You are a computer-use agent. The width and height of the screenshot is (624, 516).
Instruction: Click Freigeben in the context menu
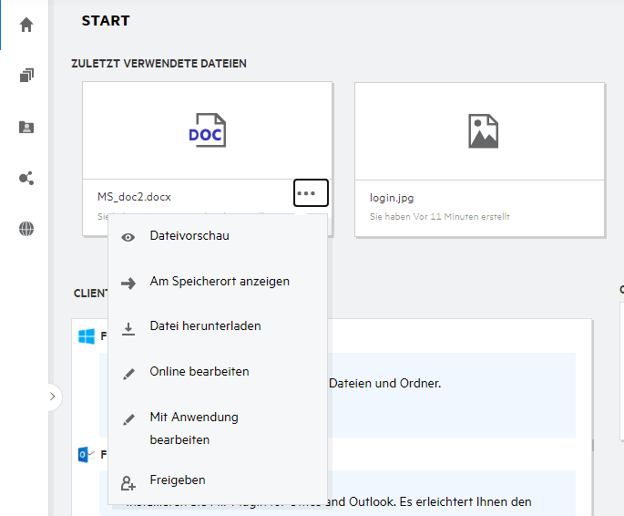point(177,480)
